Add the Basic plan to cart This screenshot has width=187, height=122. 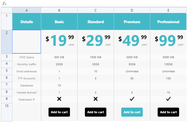(59, 112)
